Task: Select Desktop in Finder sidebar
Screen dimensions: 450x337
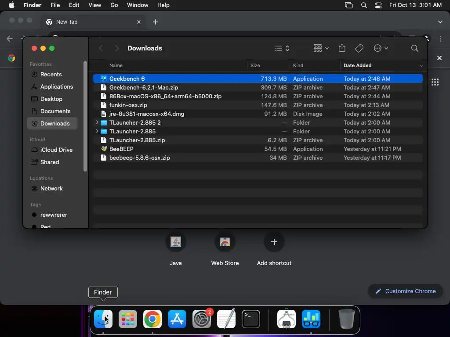Action: tap(52, 99)
